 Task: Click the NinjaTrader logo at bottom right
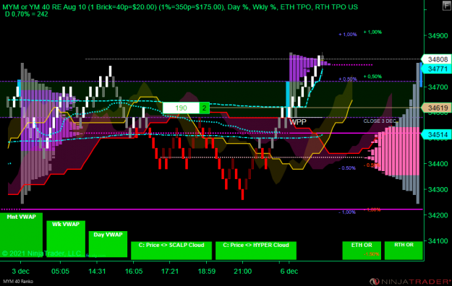(x=410, y=282)
